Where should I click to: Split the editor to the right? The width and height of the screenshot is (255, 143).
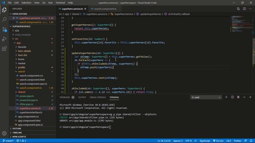point(244,9)
